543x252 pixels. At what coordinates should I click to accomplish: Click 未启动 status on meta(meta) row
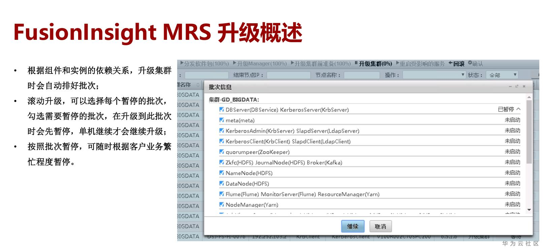point(512,120)
